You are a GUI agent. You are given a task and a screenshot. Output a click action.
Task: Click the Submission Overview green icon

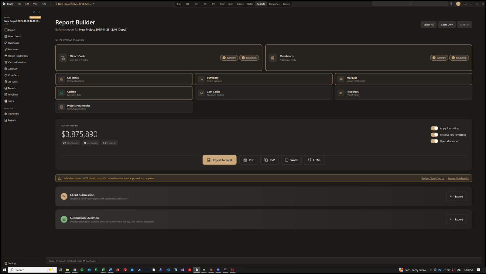pyautogui.click(x=64, y=219)
